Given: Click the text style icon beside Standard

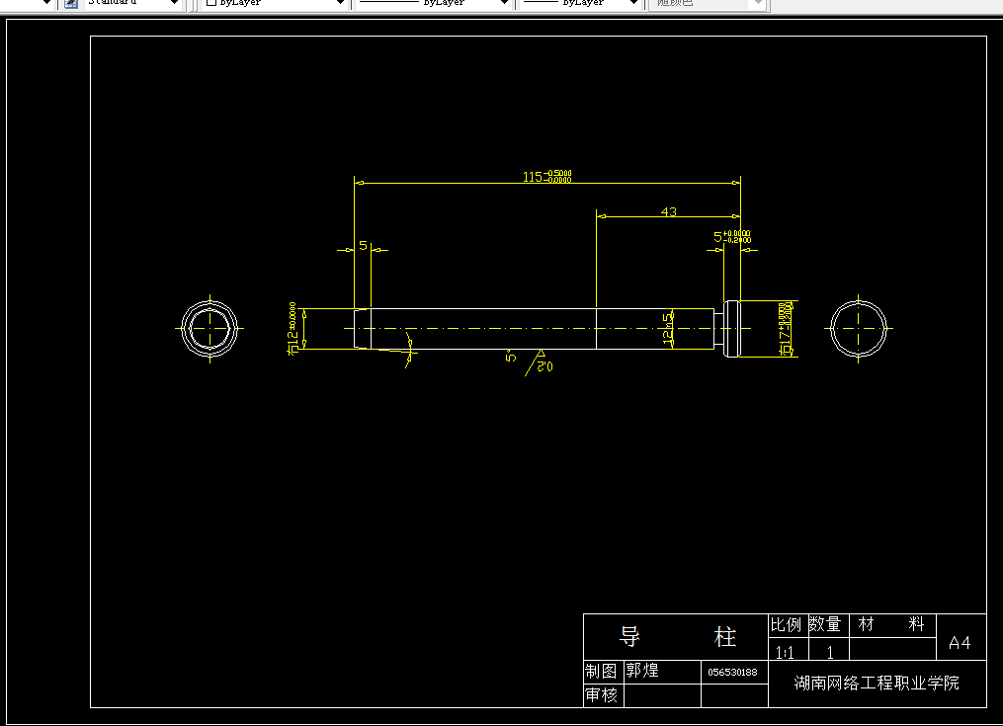Looking at the screenshot, I should click(71, 3).
